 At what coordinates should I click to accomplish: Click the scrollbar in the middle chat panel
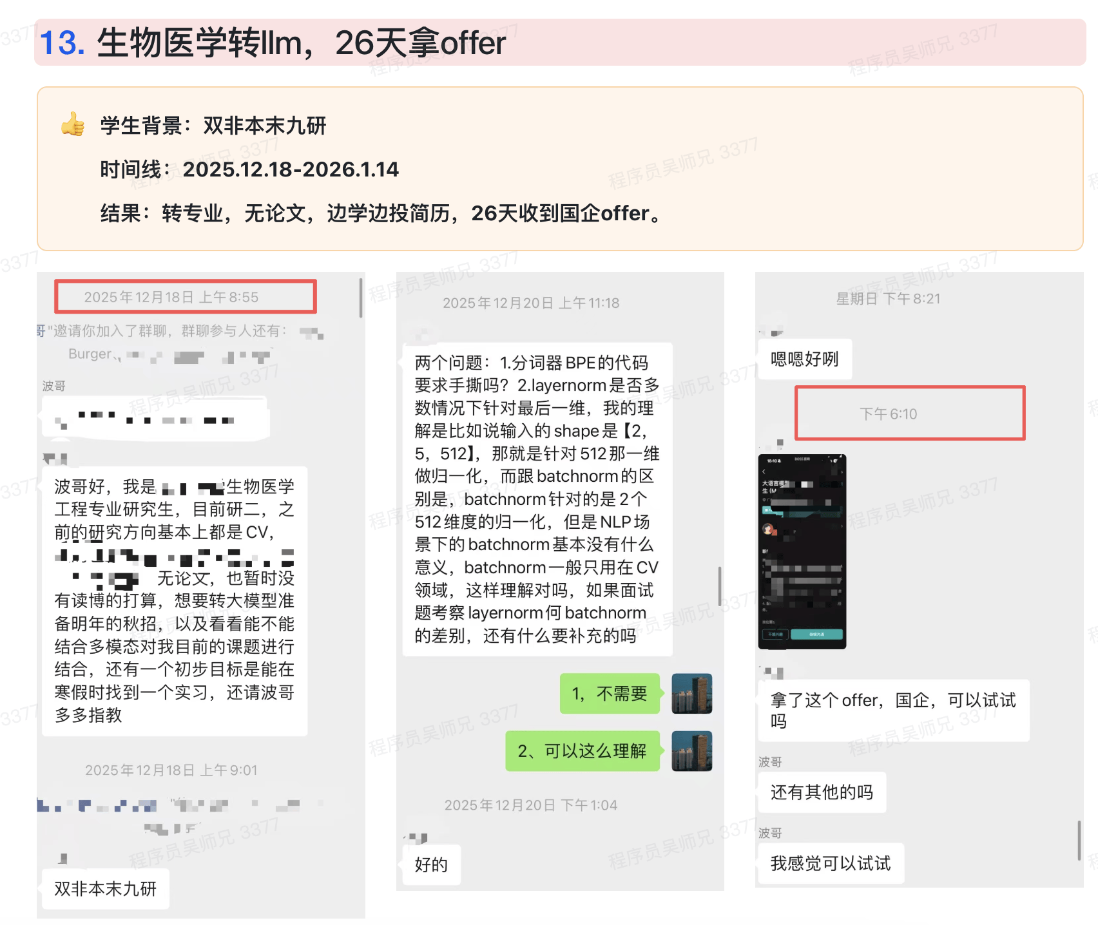pos(719,586)
